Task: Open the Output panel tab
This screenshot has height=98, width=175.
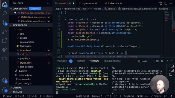Action: point(81,61)
